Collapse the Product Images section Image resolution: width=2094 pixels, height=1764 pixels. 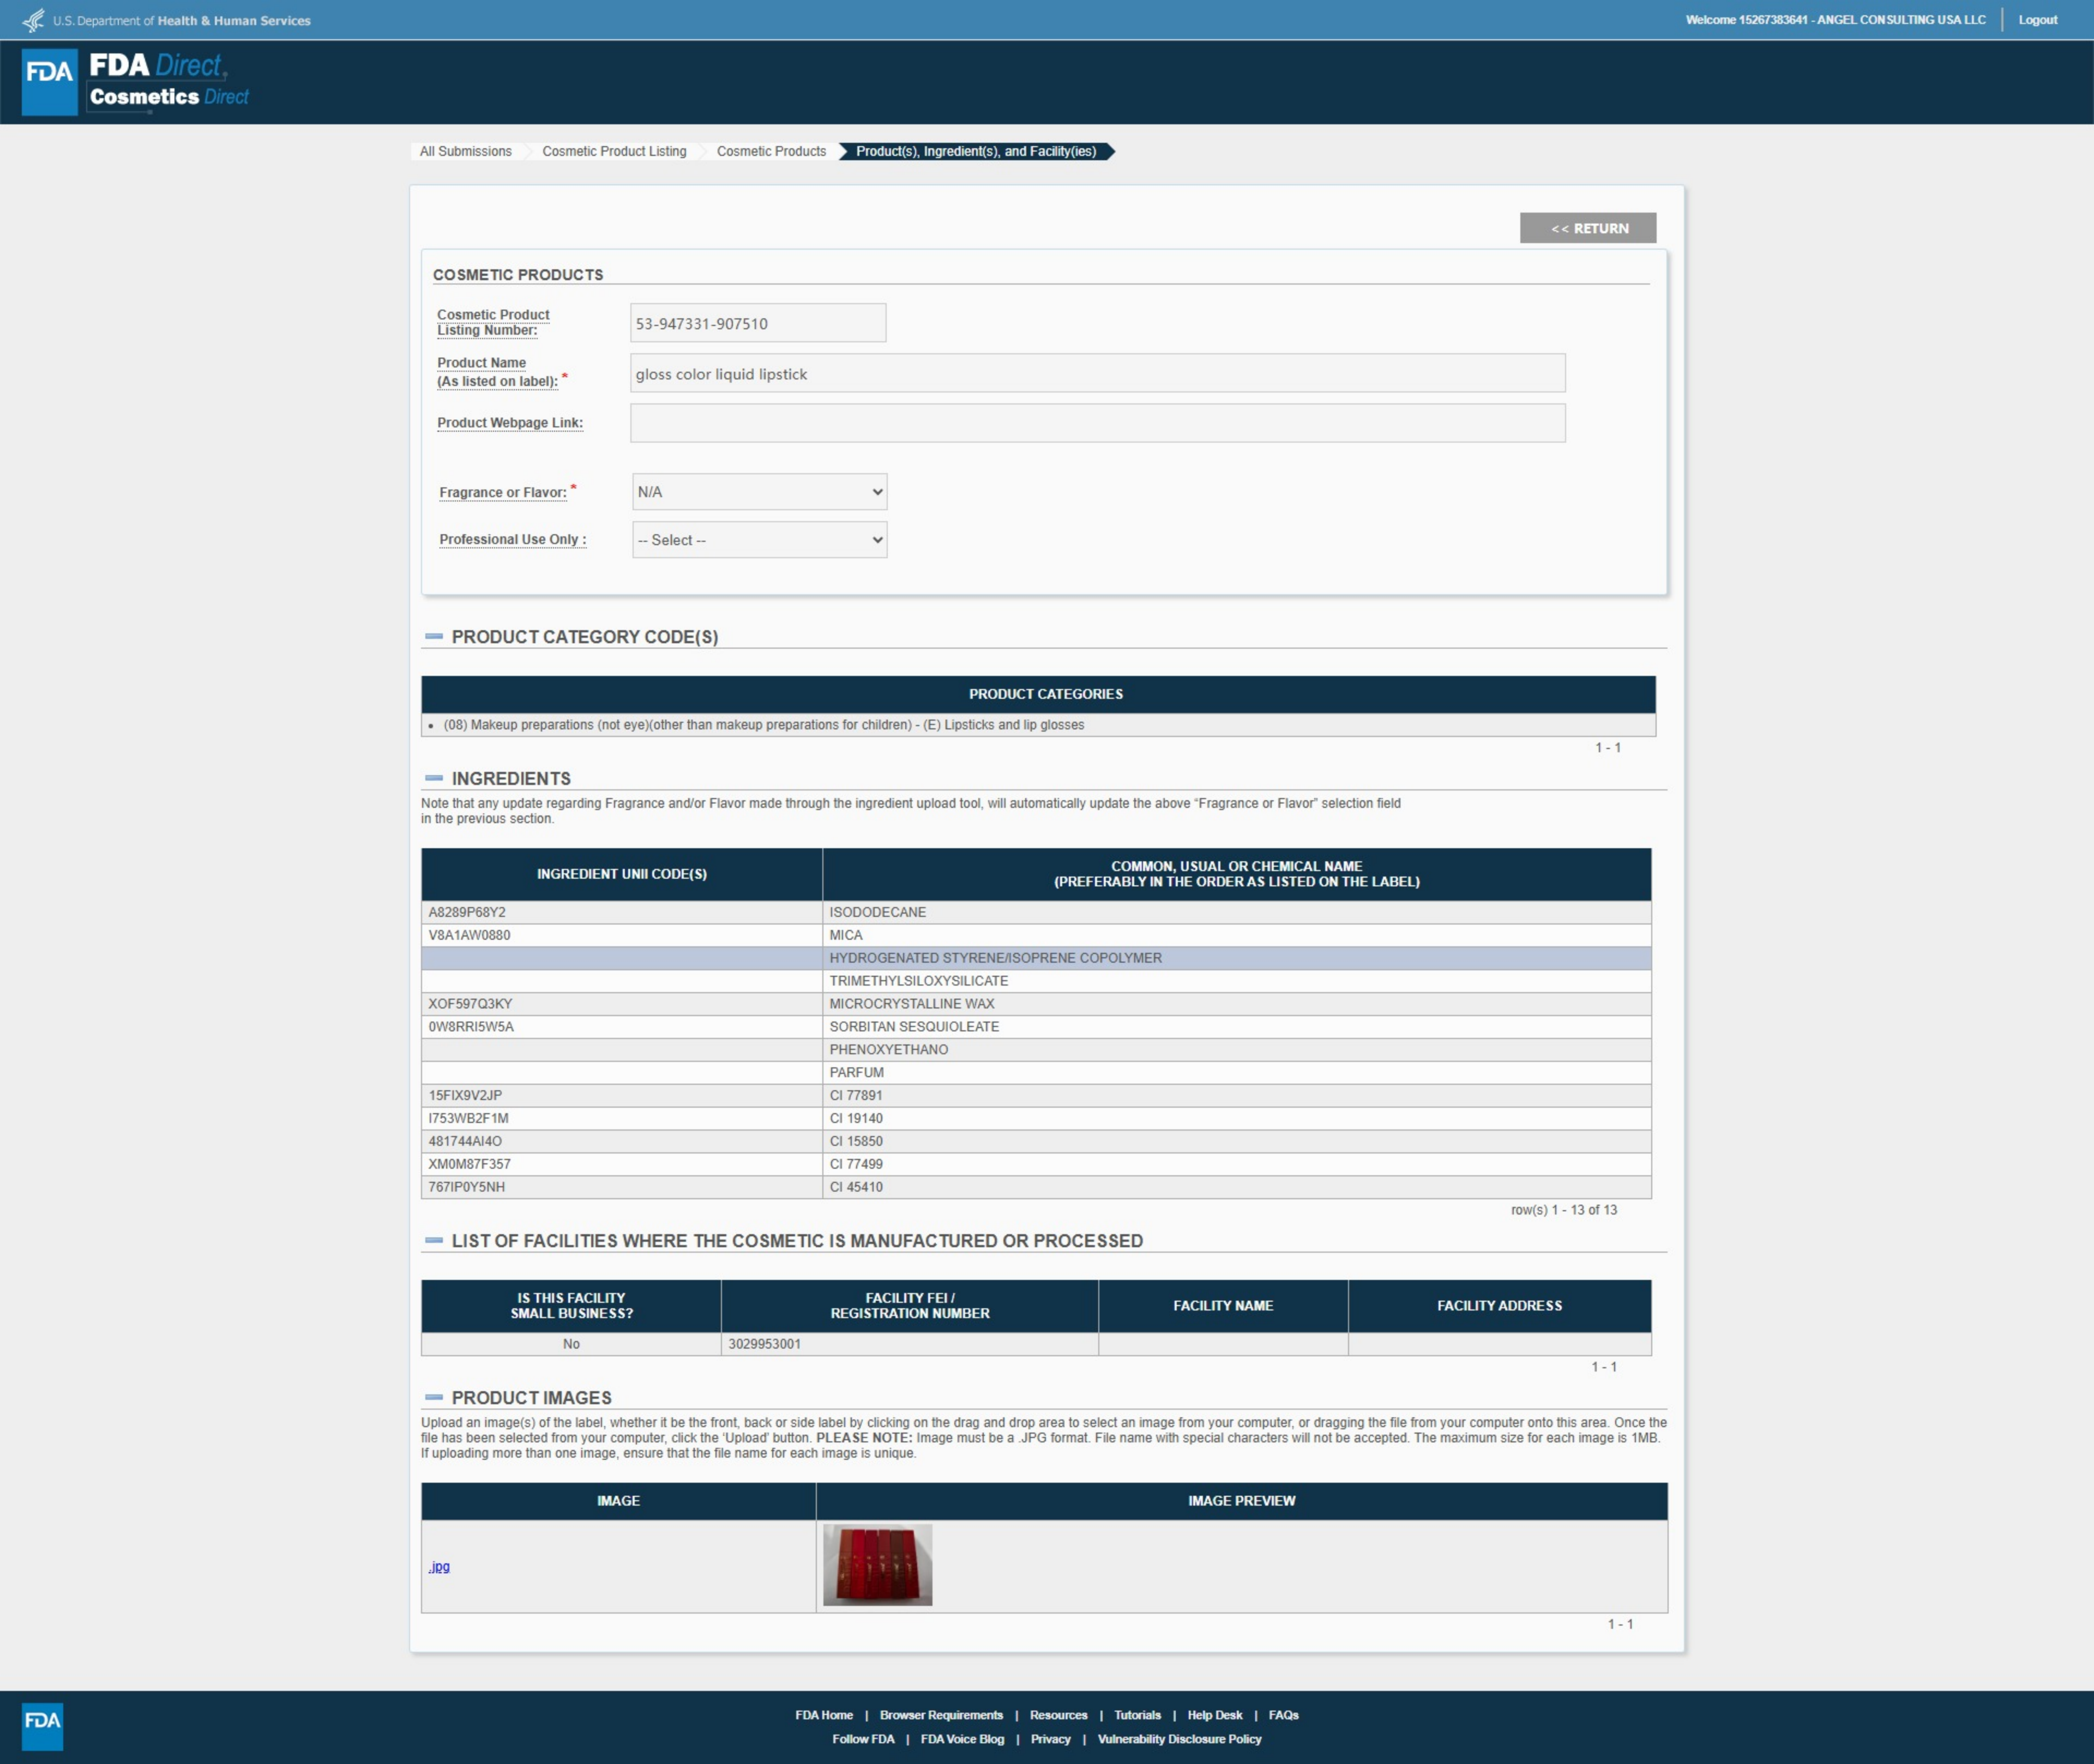click(x=434, y=1397)
